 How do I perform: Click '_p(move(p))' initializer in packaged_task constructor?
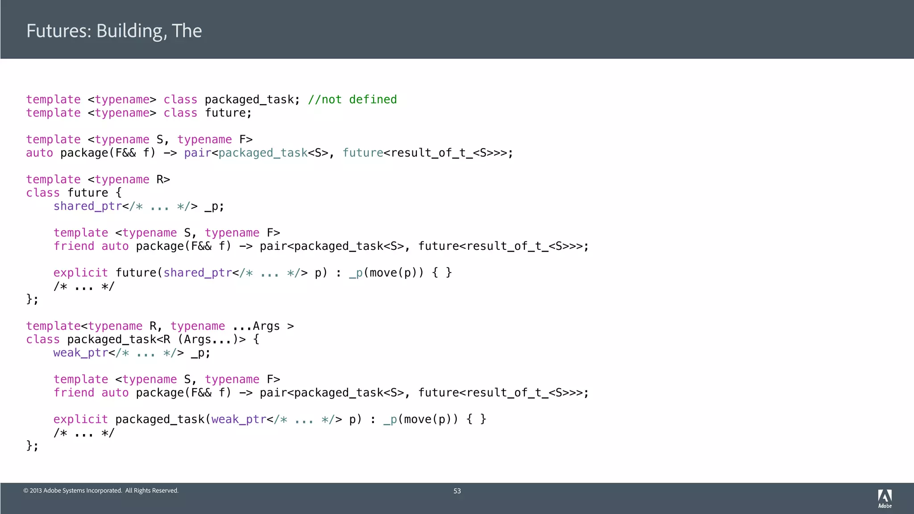(x=420, y=419)
